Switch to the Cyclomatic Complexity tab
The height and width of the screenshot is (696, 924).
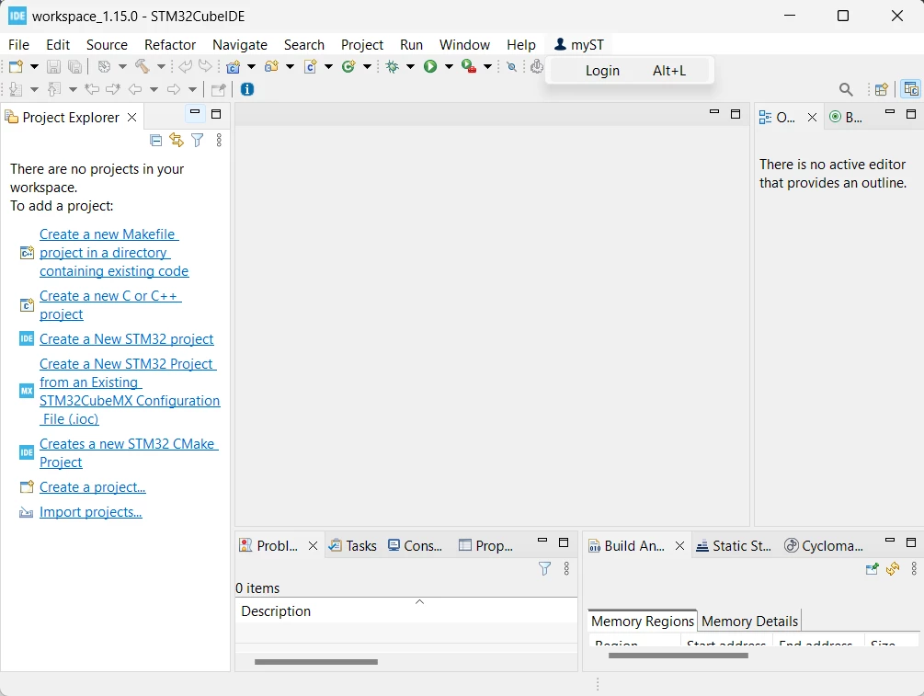(x=824, y=546)
